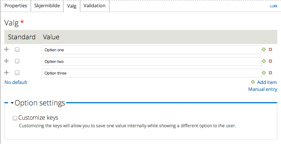Add a row after Option two with the green plus

(x=264, y=61)
